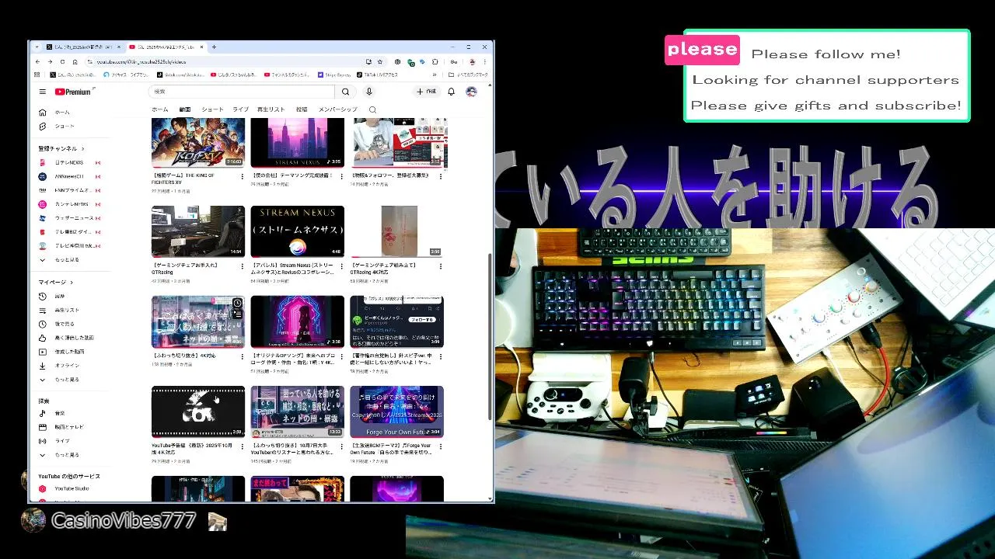This screenshot has height=559, width=995.
Task: Open the options menu for THE KING OF FIGHTERS video
Action: (242, 176)
